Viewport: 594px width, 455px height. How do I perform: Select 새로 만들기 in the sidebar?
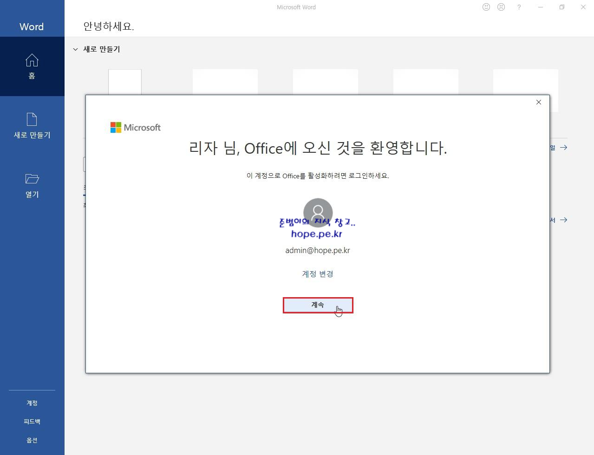point(32,126)
